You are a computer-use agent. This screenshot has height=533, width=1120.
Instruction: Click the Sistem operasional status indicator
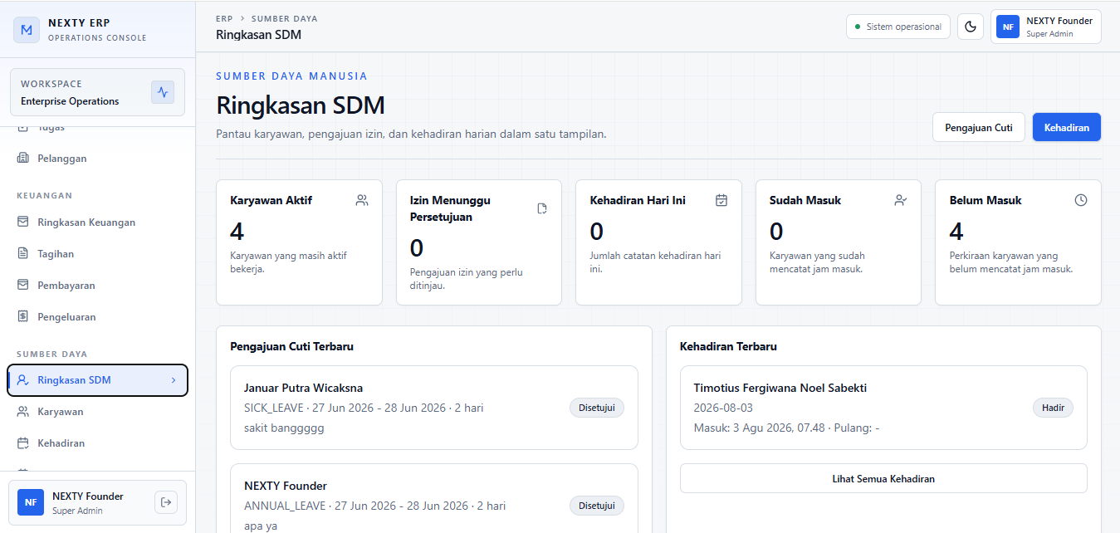point(898,27)
